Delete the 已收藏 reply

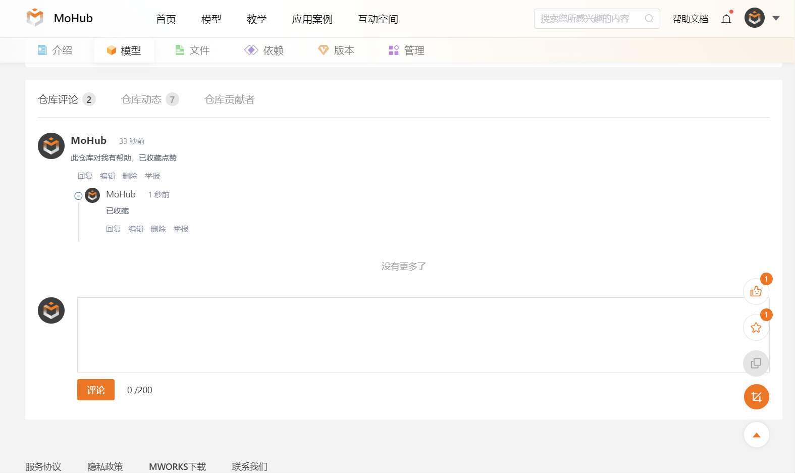pos(158,229)
